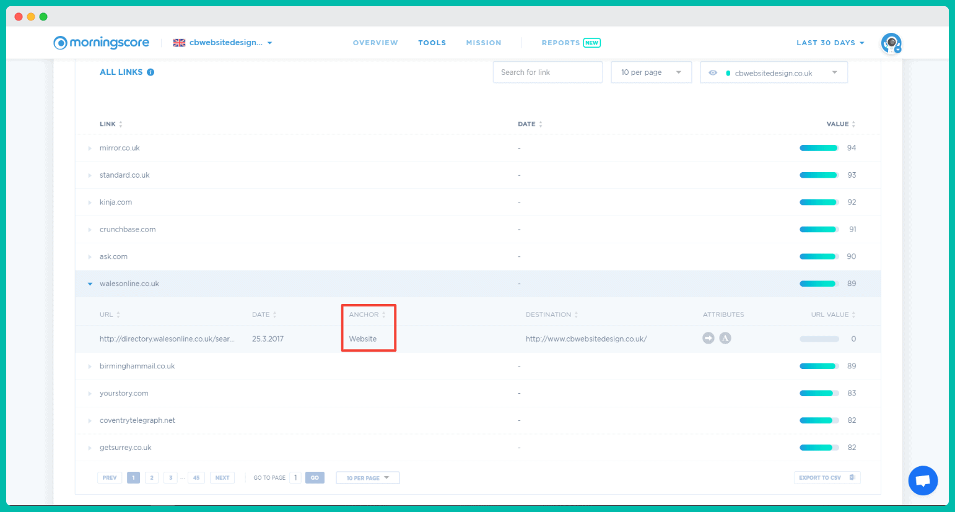Image resolution: width=955 pixels, height=512 pixels.
Task: Click the All Links info icon
Action: (x=150, y=72)
